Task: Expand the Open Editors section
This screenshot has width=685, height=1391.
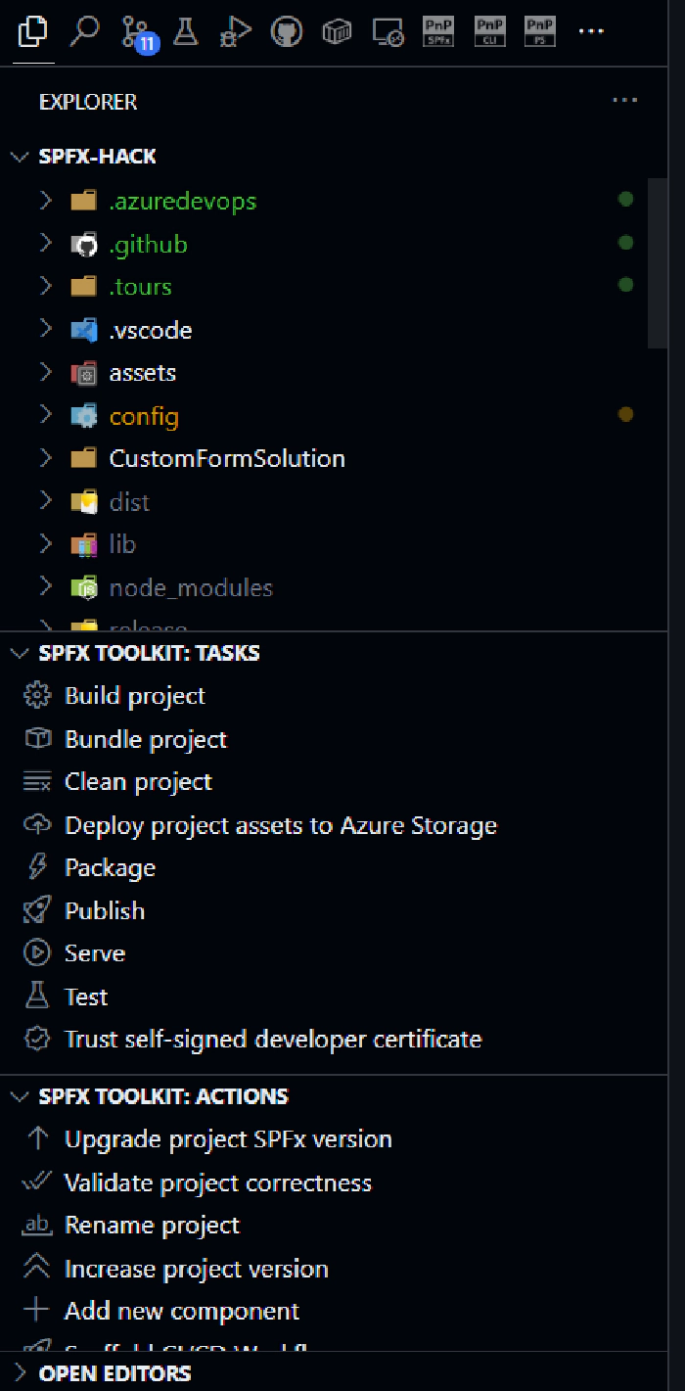Action: coord(114,1373)
